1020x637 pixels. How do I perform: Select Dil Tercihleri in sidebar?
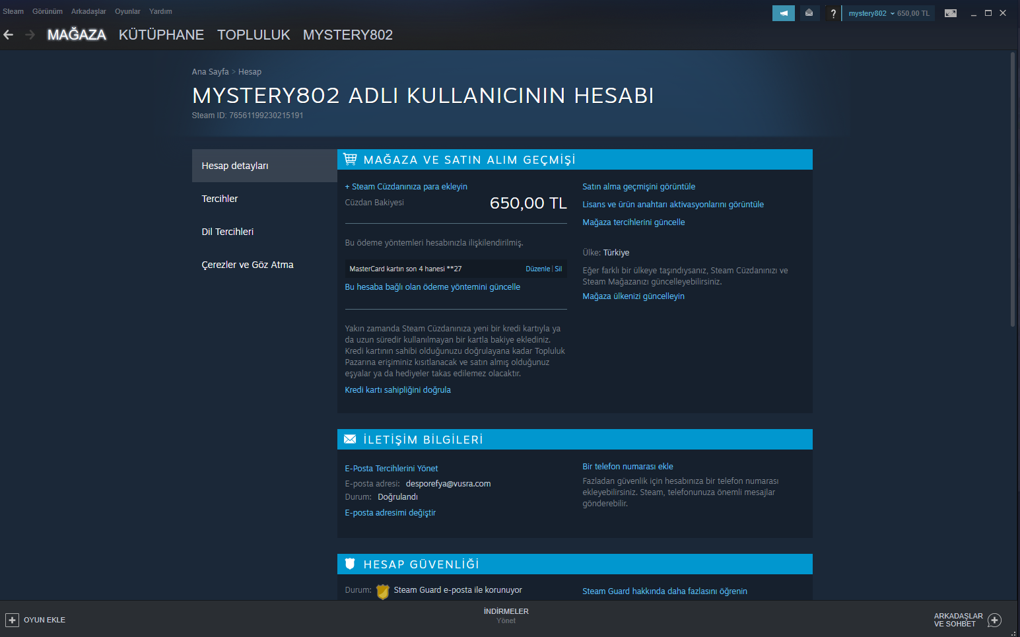[265, 232]
